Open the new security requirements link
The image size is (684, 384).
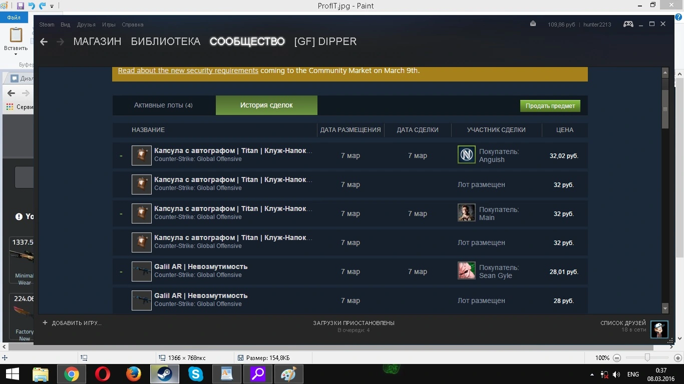coord(188,70)
